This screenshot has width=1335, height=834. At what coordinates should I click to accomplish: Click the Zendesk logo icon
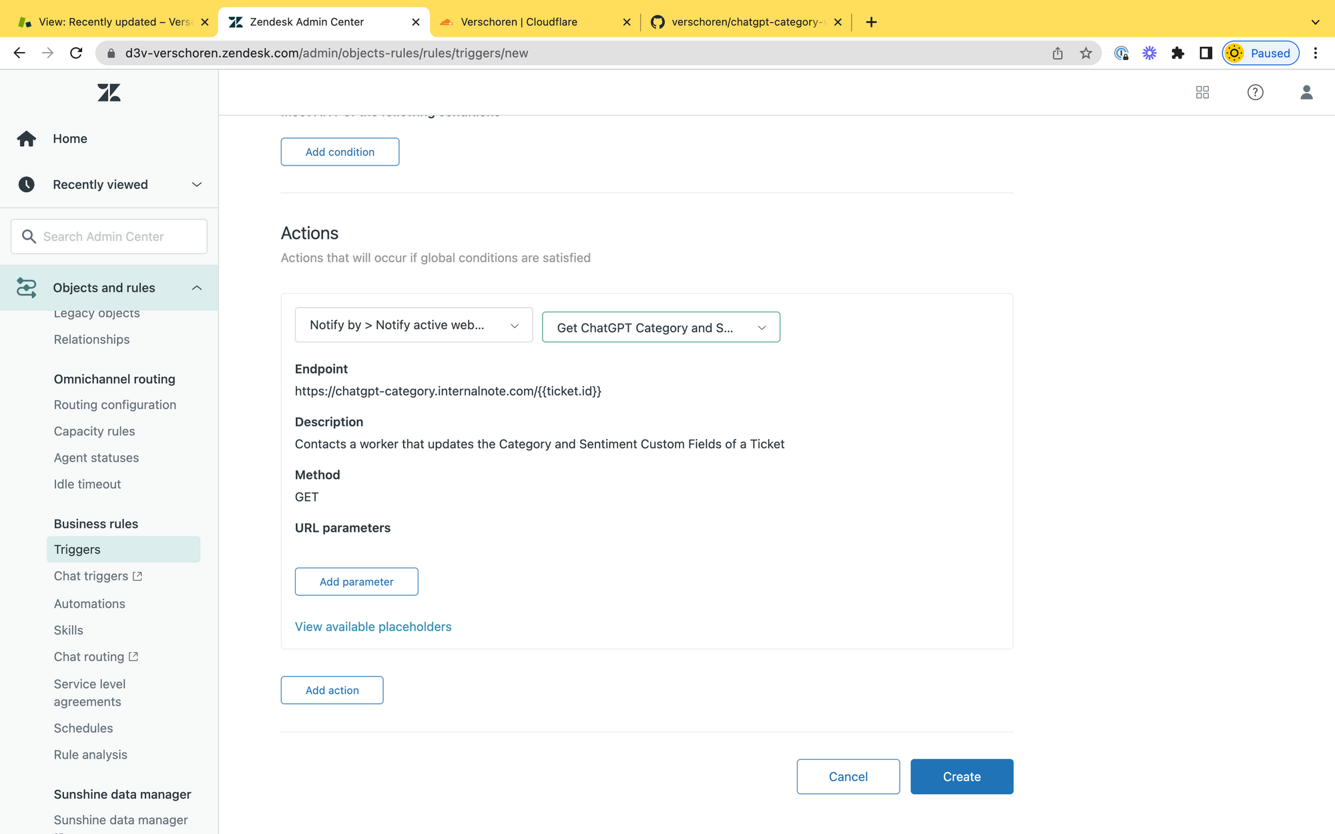coord(109,92)
